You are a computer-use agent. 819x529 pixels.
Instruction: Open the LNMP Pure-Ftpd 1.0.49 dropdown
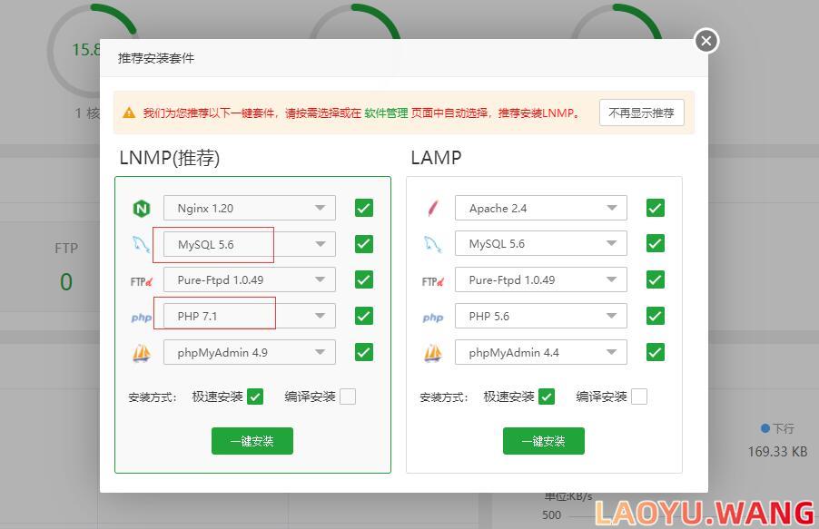(250, 279)
